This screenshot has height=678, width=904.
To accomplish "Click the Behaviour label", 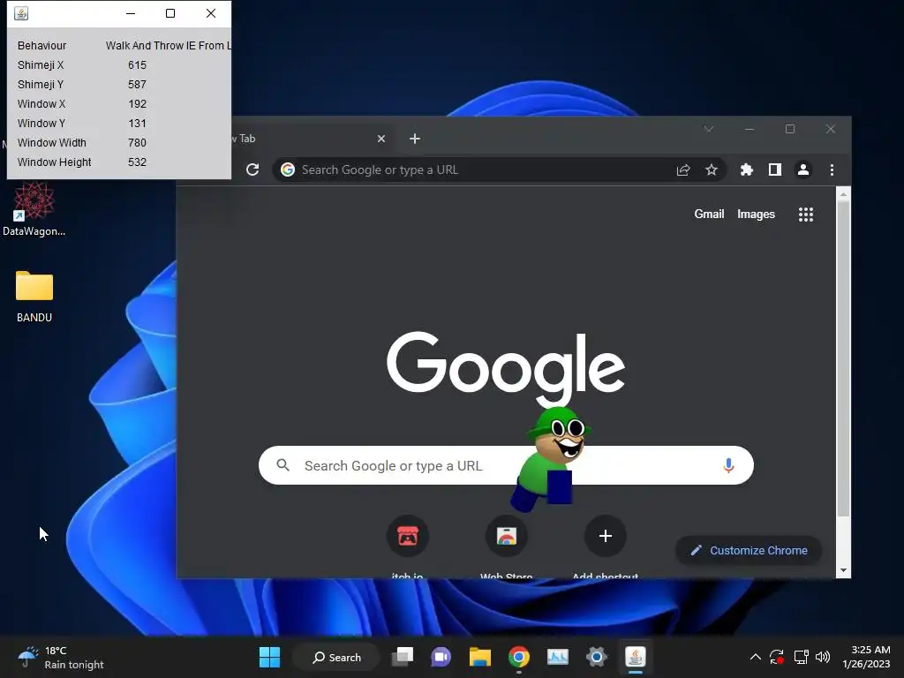I will point(41,46).
